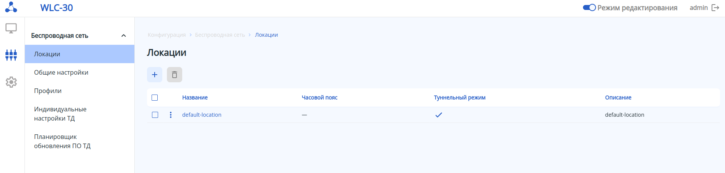
Task: Click the logout icon next to admin
Action: [x=715, y=8]
